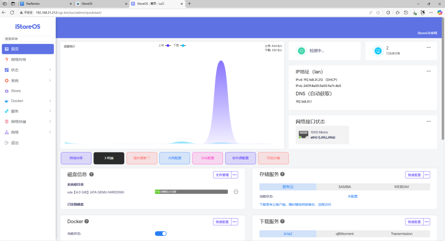Click the connected devices monitor icon
Image resolution: width=445 pixels, height=241 pixels.
click(x=378, y=51)
